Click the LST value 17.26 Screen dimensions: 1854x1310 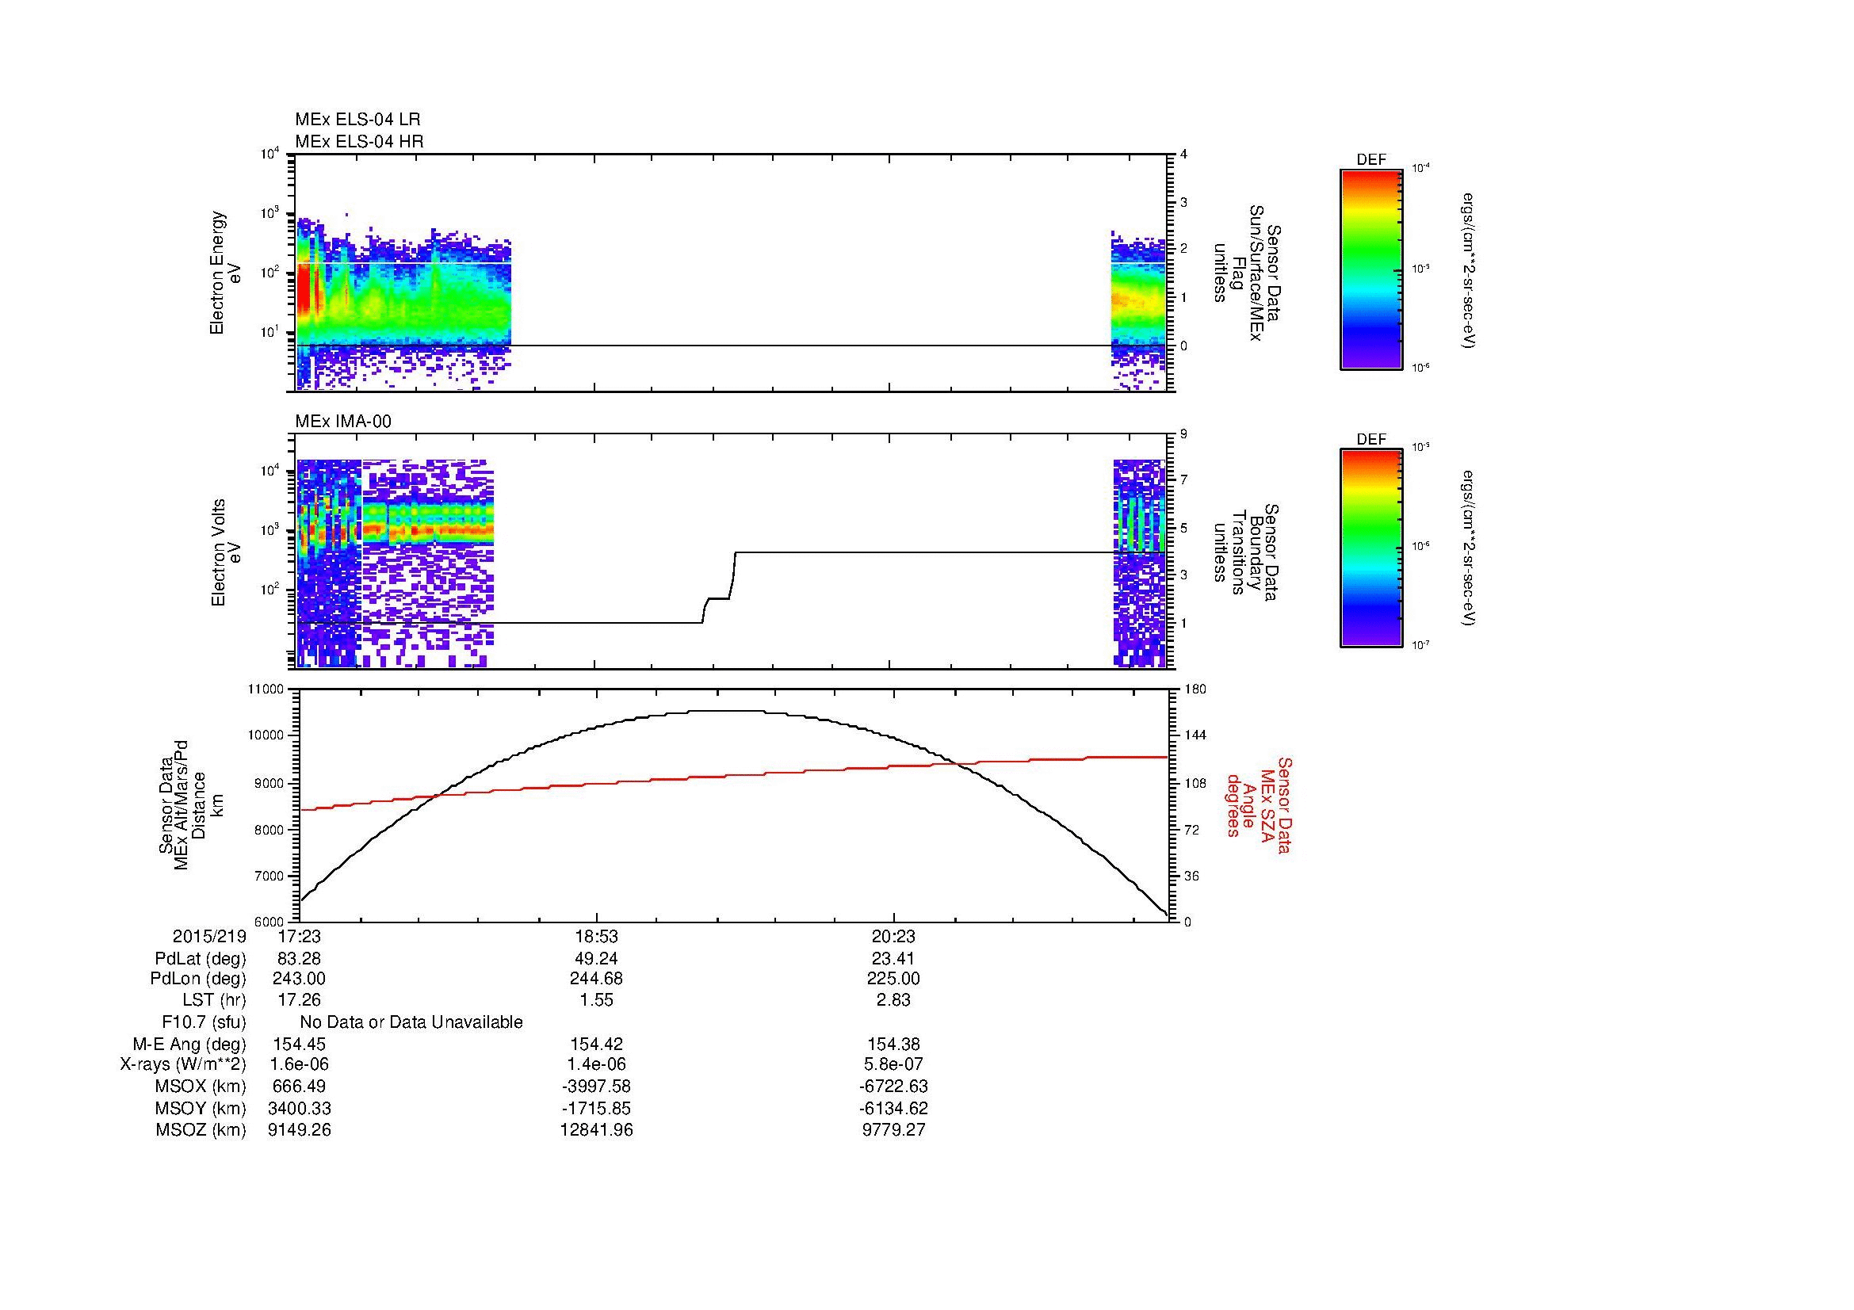[299, 1000]
